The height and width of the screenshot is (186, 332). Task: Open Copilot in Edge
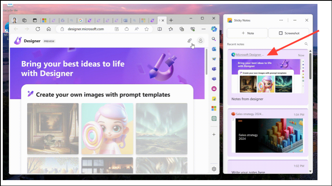(x=214, y=29)
